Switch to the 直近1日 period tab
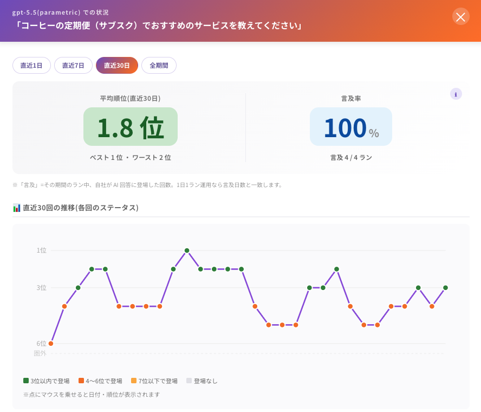Screen dimensions: 481x412 [x=31, y=66]
